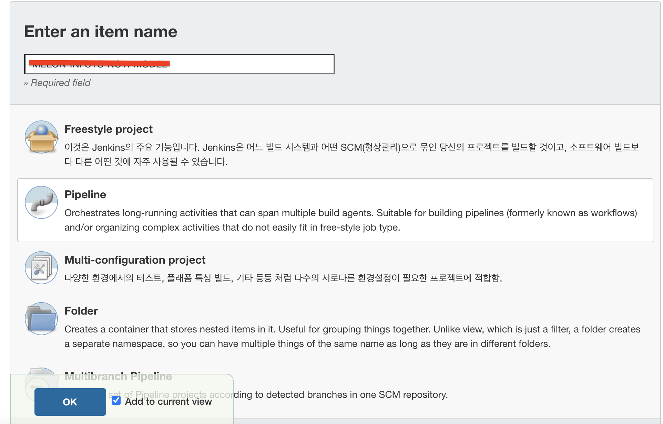The width and height of the screenshot is (663, 424).
Task: Choose the Folder item type title
Action: click(x=81, y=311)
